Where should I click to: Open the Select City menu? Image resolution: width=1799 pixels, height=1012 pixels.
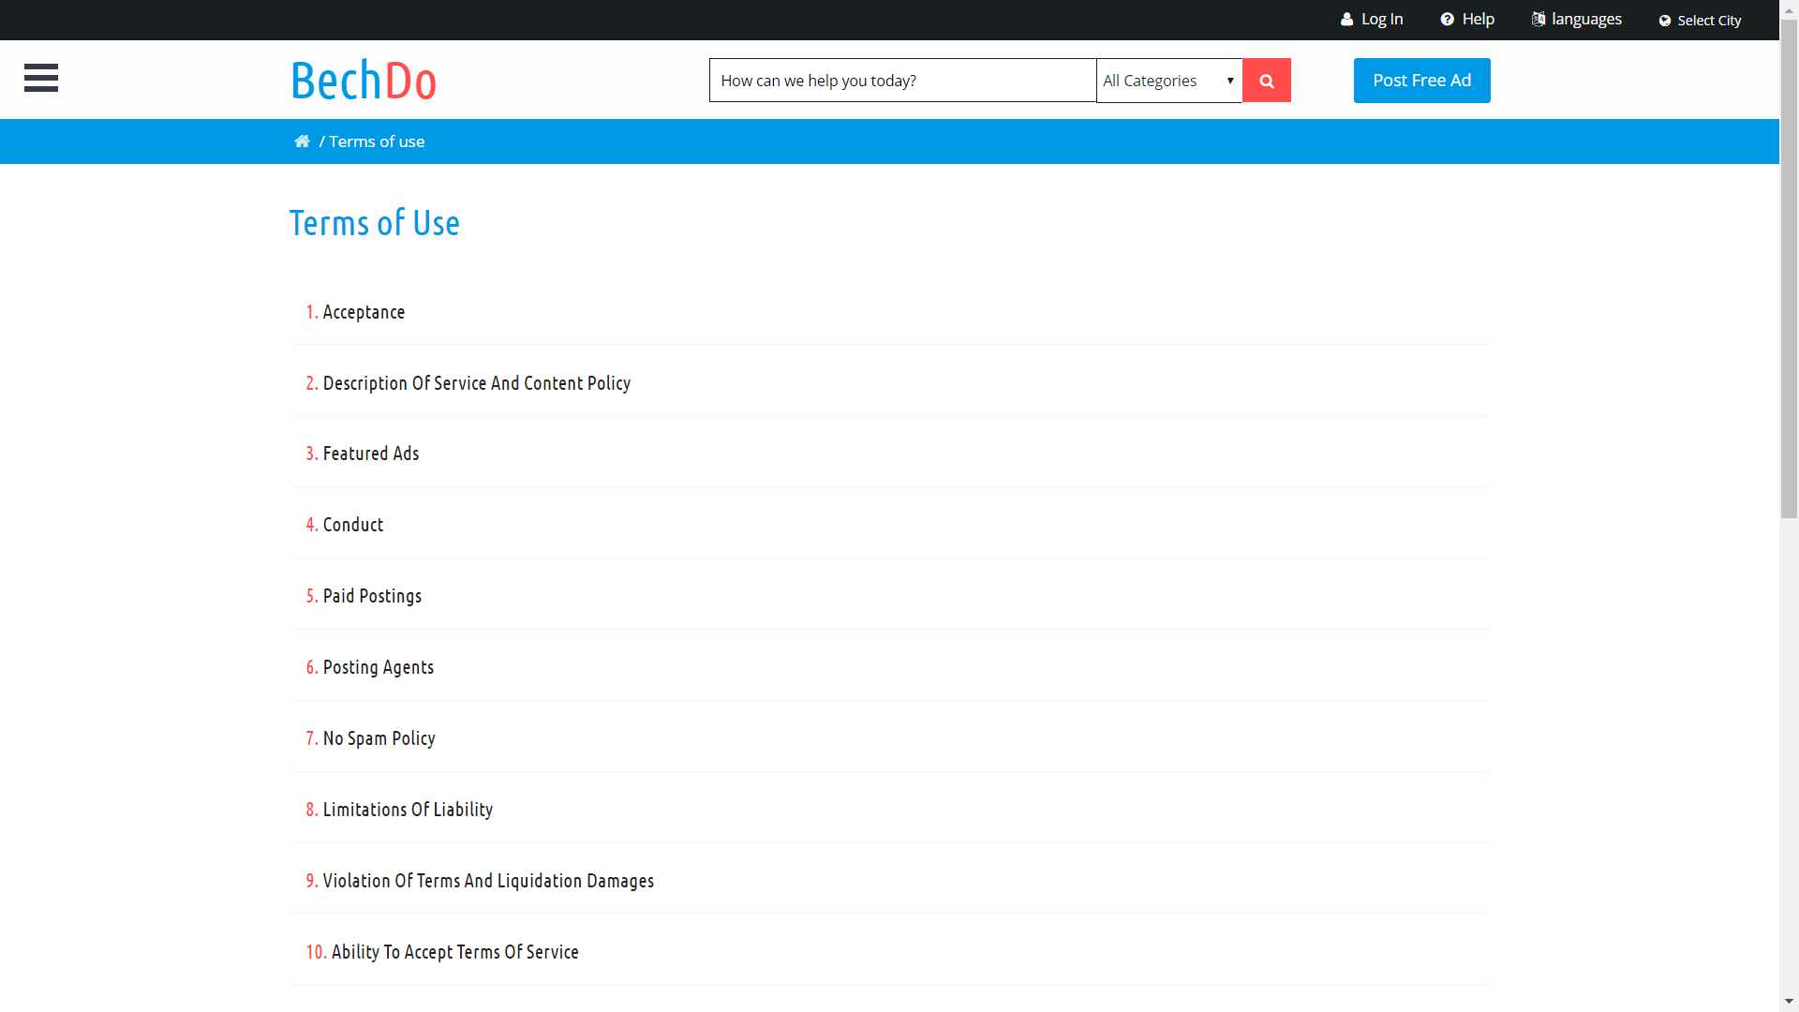[1709, 21]
